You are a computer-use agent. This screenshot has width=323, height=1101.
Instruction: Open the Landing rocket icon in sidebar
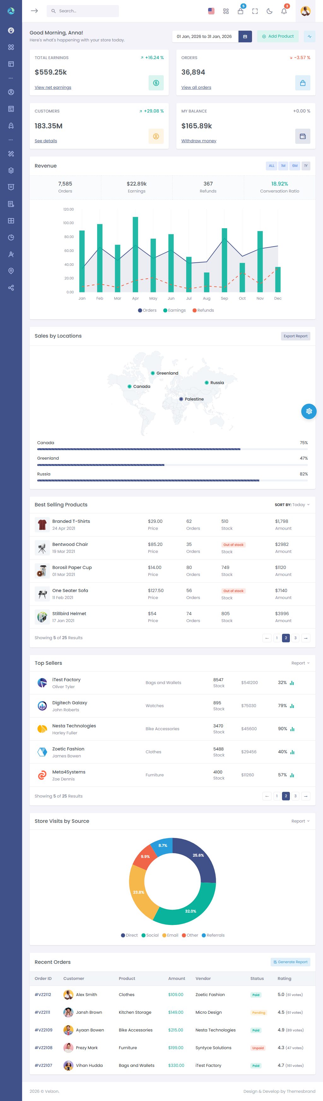tap(11, 126)
